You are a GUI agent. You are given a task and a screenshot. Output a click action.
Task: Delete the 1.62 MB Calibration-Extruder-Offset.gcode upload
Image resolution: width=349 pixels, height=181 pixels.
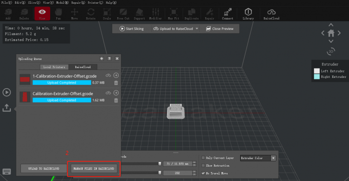(116, 100)
